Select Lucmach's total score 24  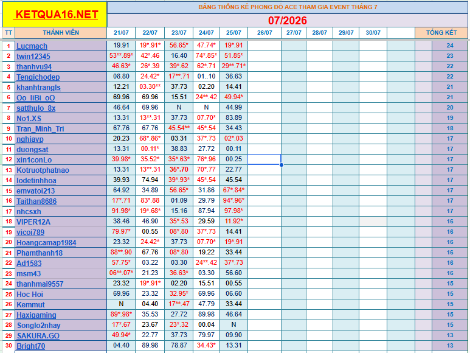[450, 46]
